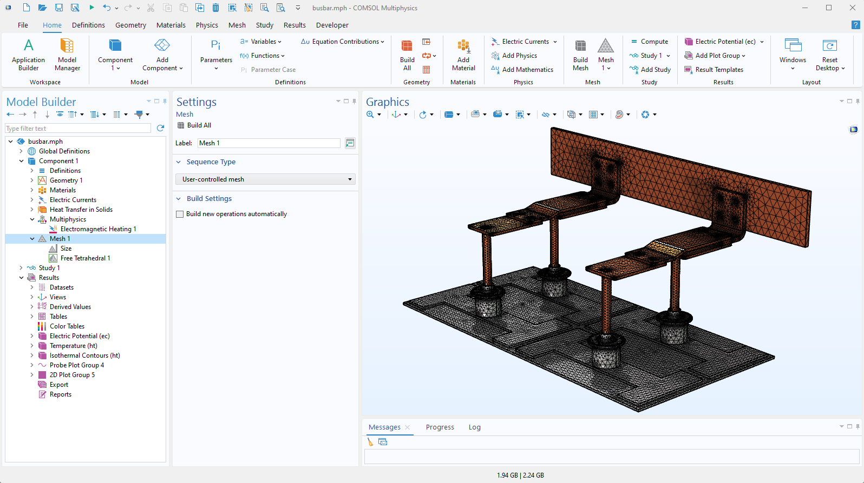This screenshot has height=483, width=864.
Task: Select Free Tetrahedral 1 node
Action: pos(85,258)
